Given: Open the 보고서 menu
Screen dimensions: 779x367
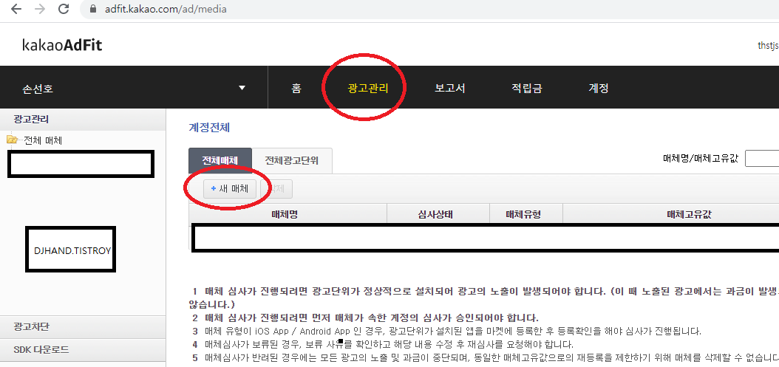Looking at the screenshot, I should click(449, 89).
